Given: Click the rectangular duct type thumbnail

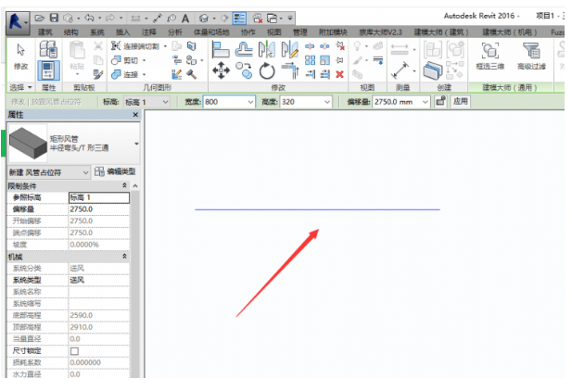Looking at the screenshot, I should click(x=28, y=143).
